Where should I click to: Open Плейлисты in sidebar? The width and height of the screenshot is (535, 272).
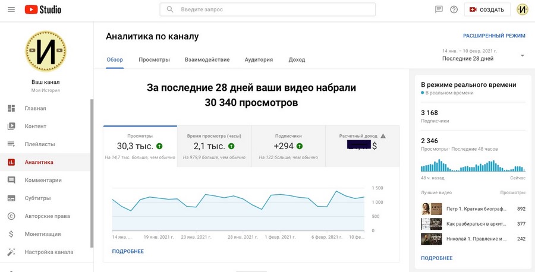[x=39, y=144]
